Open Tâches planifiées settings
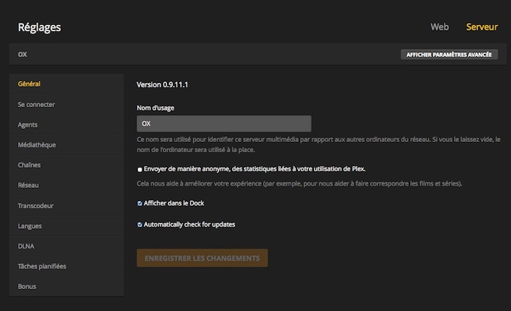511x311 pixels. [x=42, y=267]
